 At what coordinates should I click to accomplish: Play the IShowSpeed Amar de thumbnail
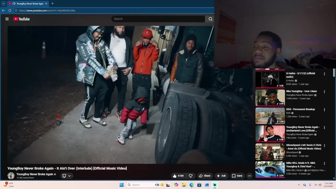click(x=270, y=151)
